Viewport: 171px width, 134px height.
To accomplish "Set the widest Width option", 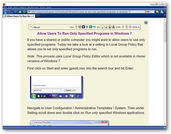I will (130, 27).
